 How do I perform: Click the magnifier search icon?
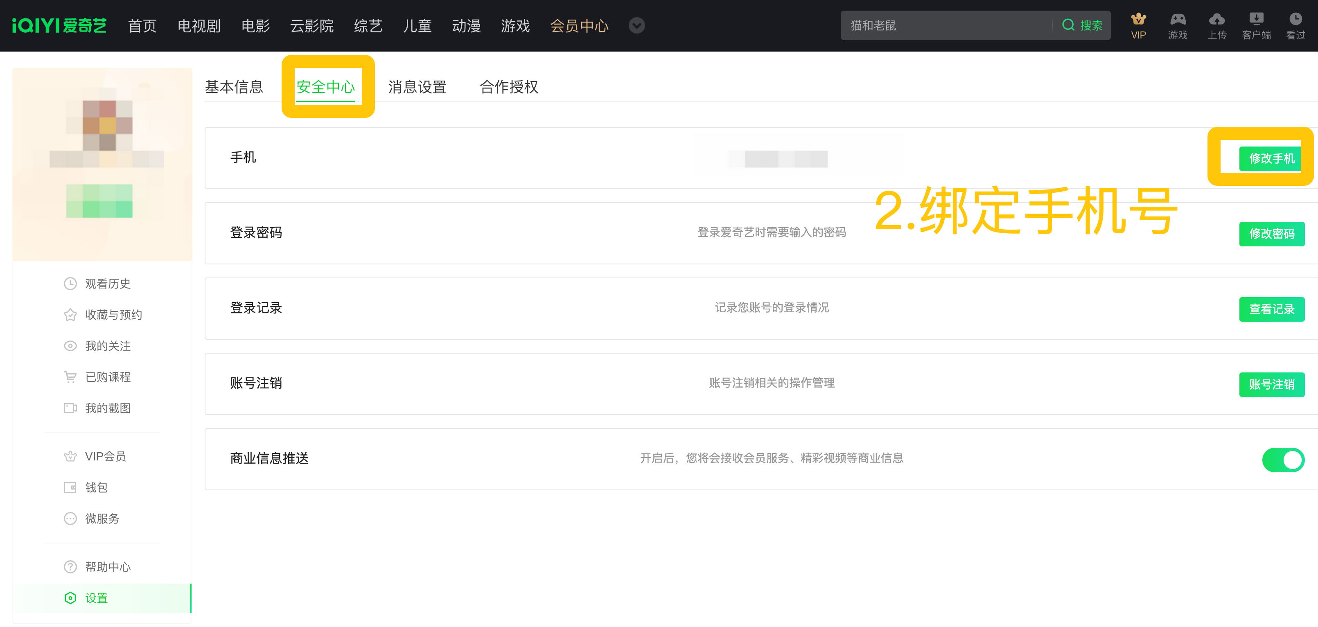click(x=1069, y=25)
